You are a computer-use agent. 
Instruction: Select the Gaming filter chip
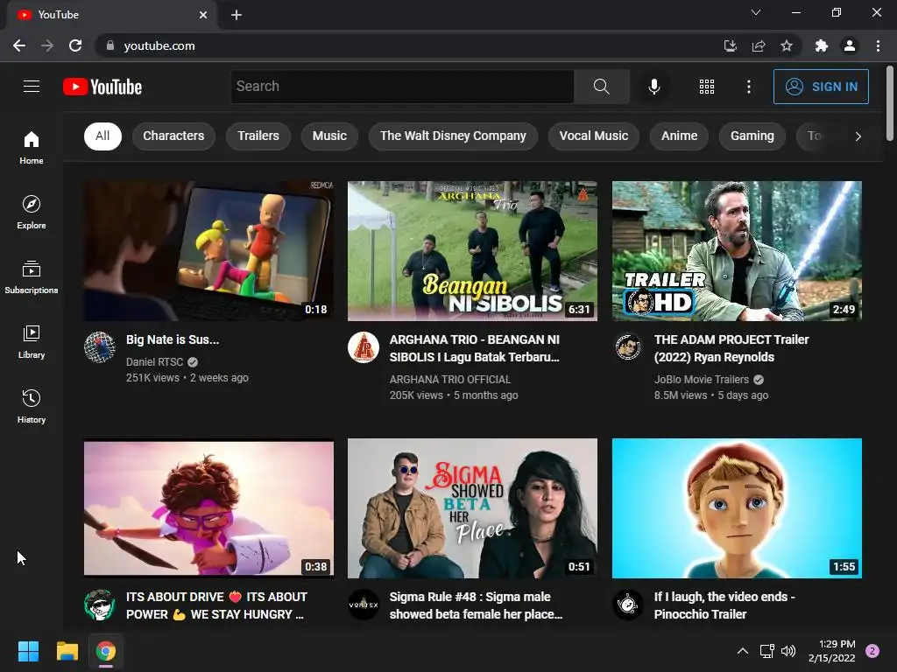click(x=752, y=136)
